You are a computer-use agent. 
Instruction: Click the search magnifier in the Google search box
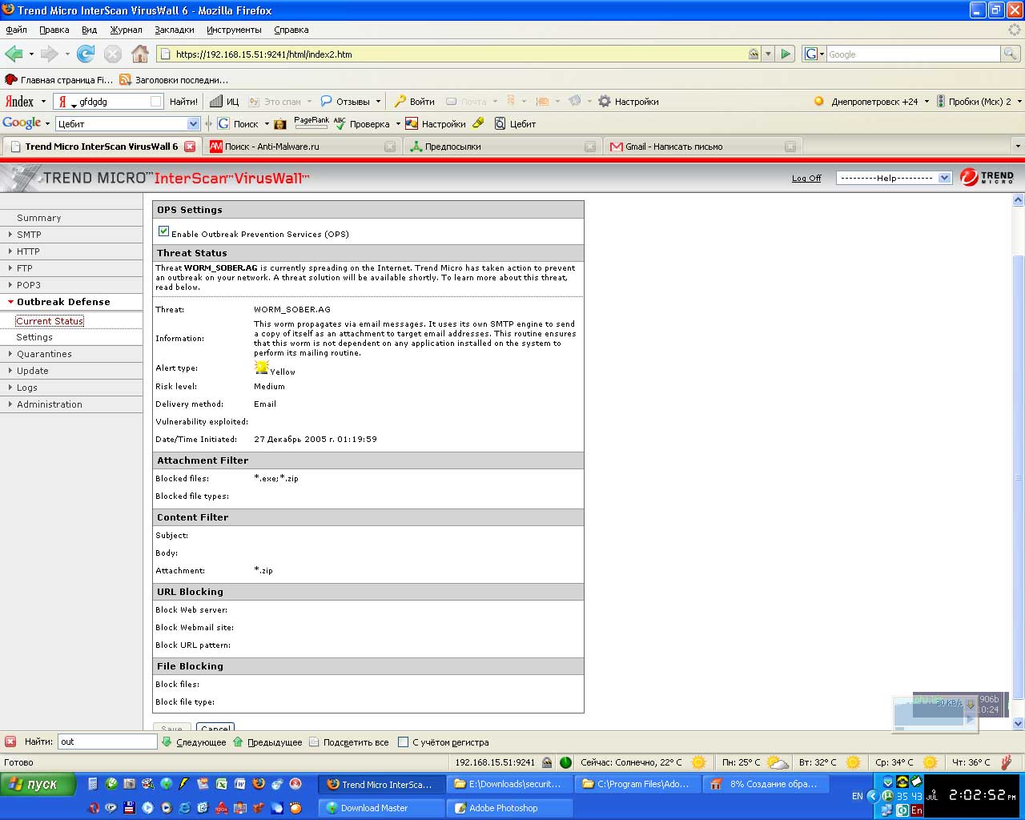[x=1011, y=54]
